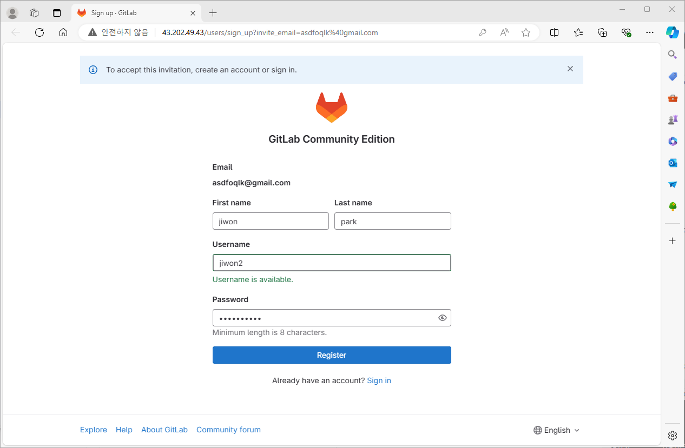Focus the First name field
The height and width of the screenshot is (448, 685).
tap(271, 221)
